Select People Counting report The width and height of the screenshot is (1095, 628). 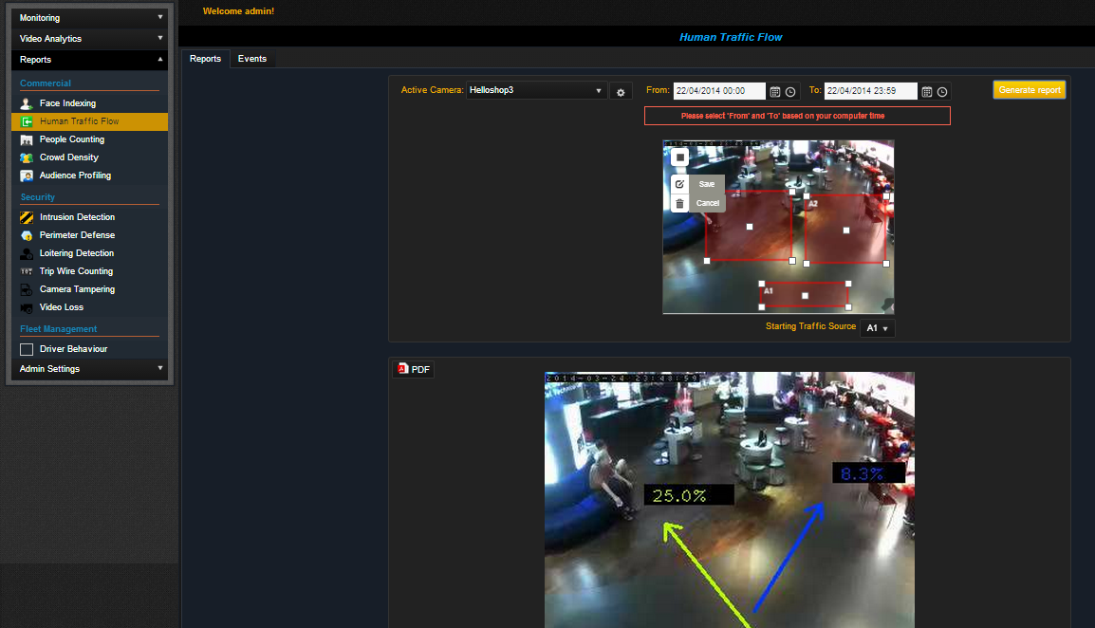point(72,139)
